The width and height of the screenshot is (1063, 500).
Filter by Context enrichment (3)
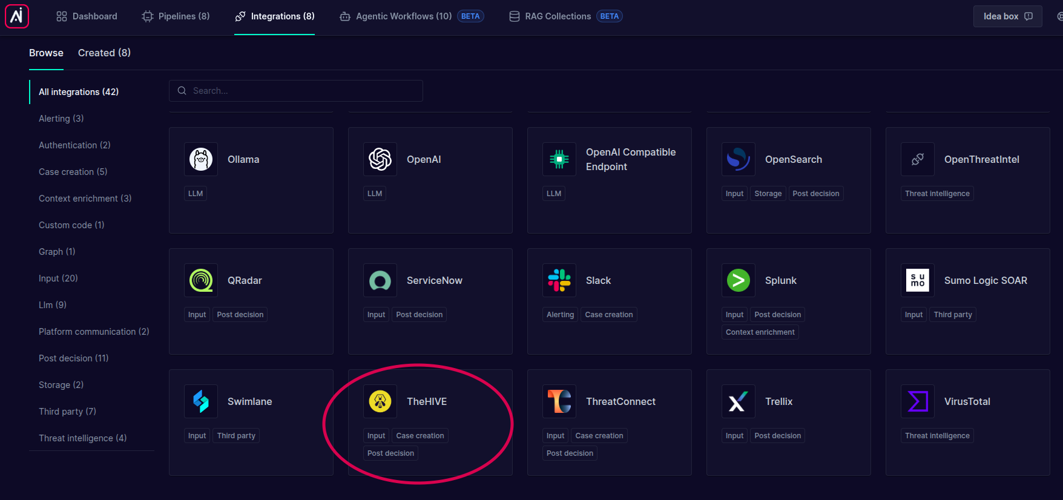85,199
